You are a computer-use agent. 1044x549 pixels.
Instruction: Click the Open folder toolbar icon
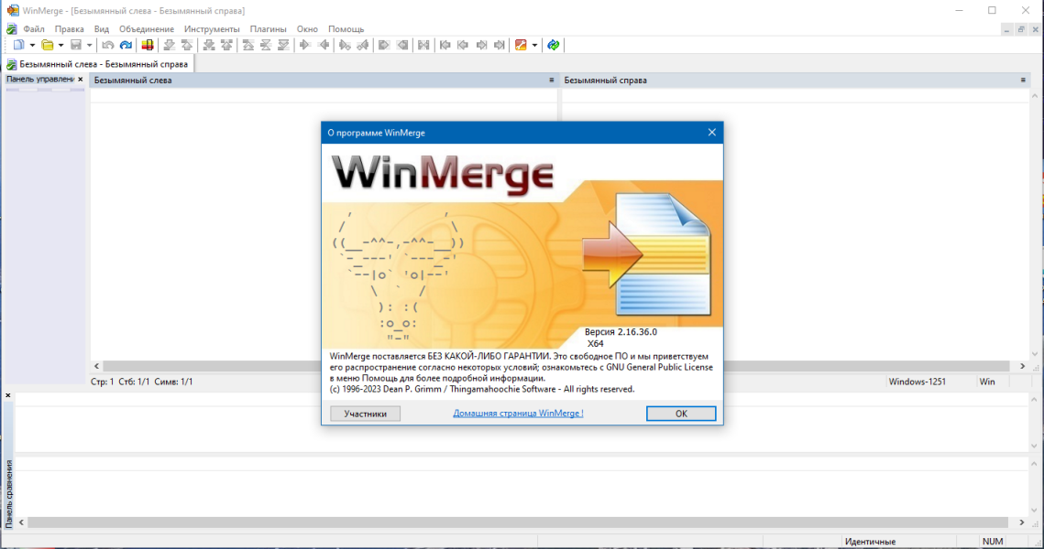click(48, 45)
